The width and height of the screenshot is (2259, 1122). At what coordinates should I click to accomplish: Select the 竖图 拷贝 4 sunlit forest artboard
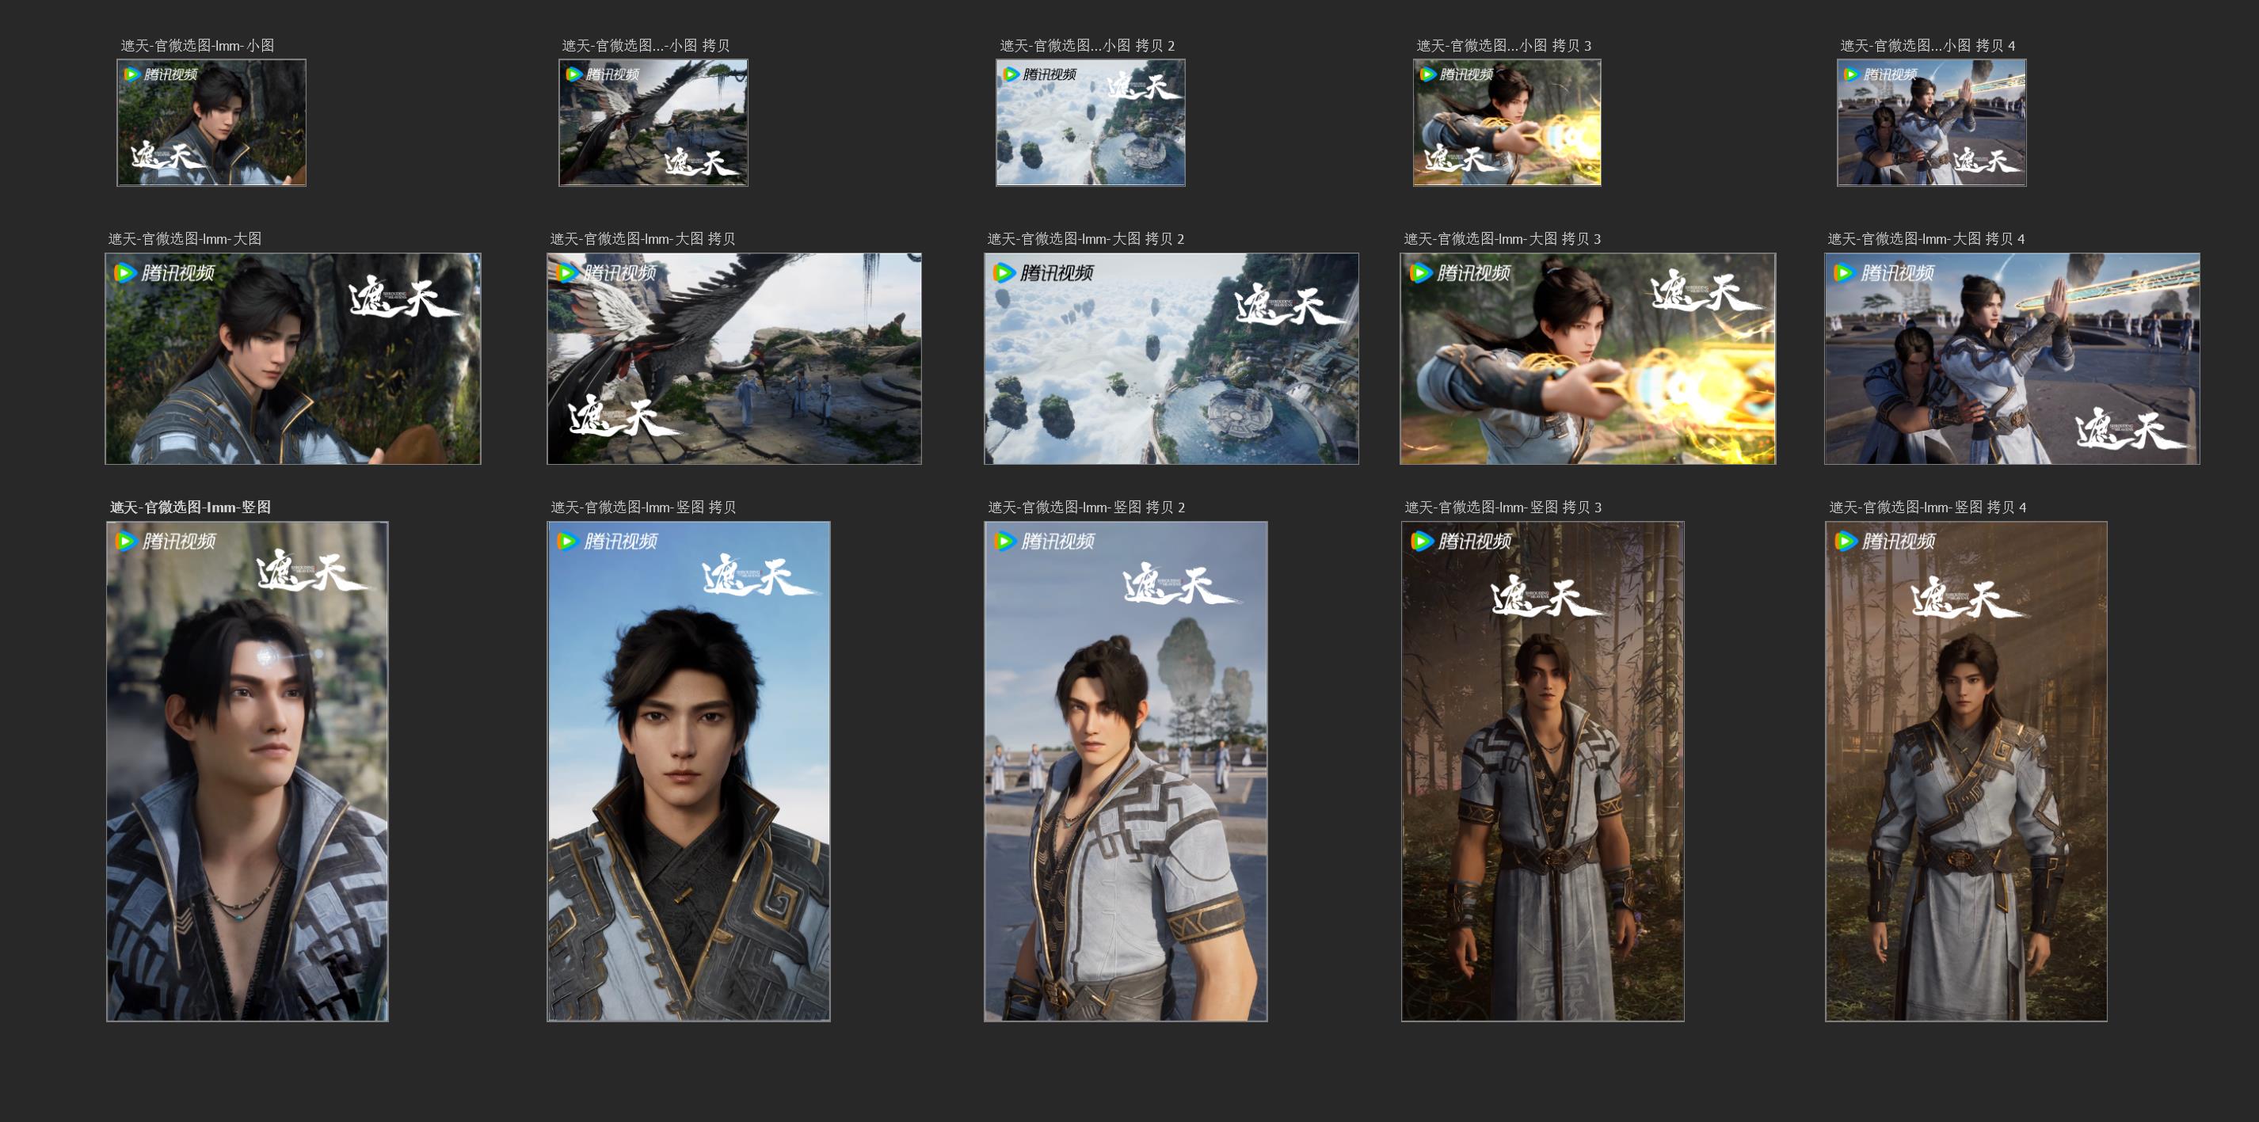1966,771
